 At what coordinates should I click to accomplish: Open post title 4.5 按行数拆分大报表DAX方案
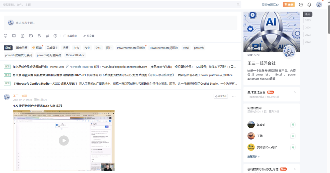click(x=38, y=106)
